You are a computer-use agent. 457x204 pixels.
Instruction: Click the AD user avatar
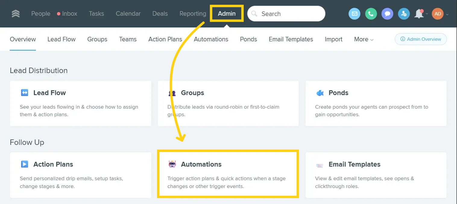[x=437, y=14]
